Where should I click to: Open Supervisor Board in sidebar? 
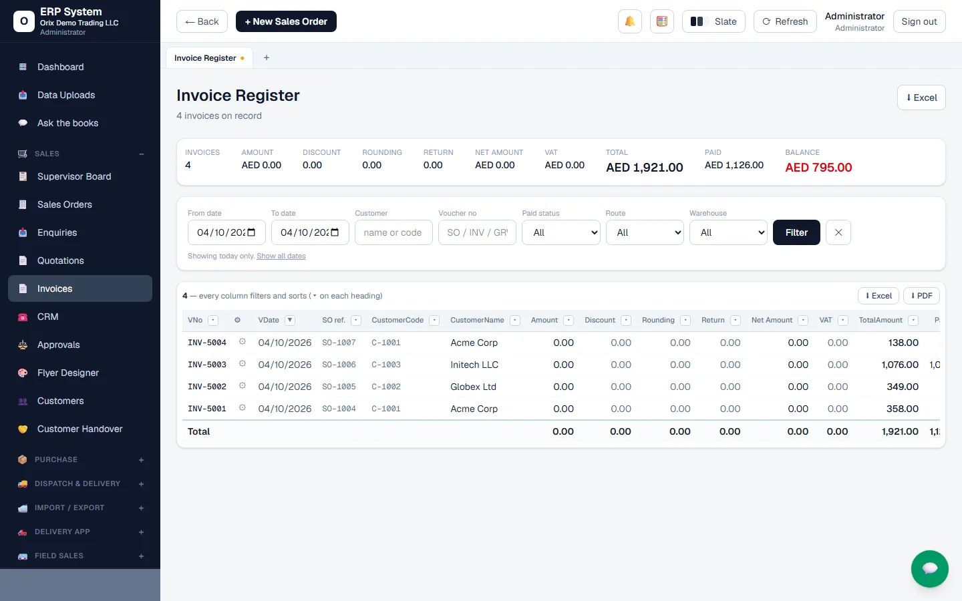tap(80, 176)
